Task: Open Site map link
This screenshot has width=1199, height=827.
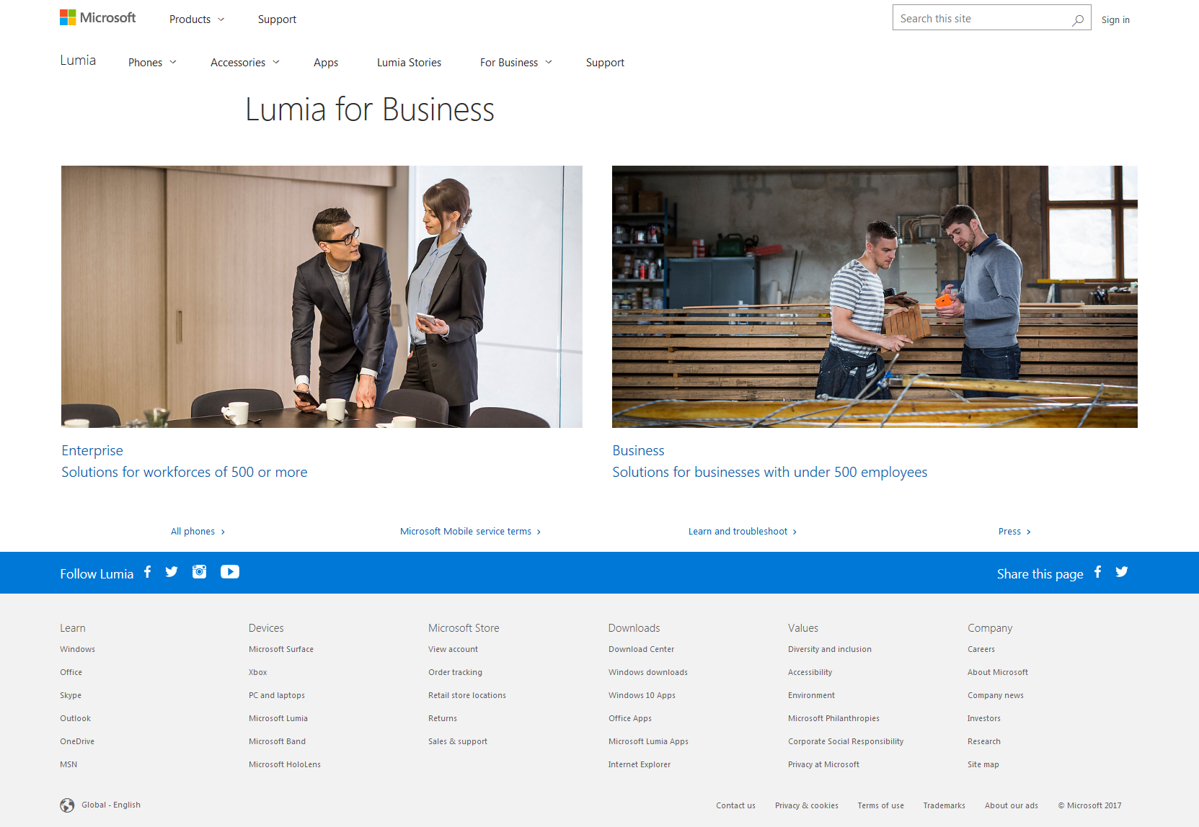Action: (983, 764)
